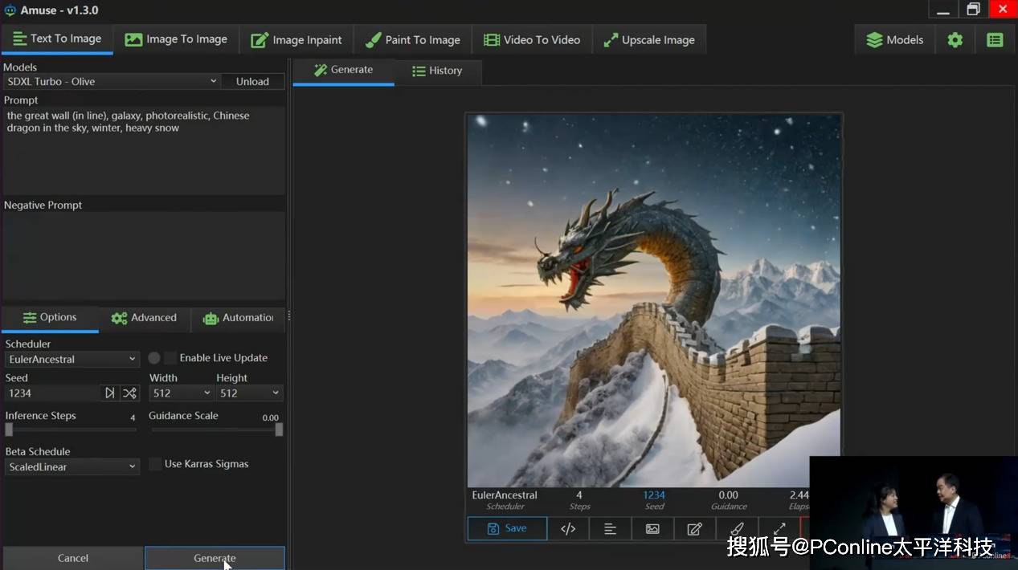Open the list panel icon at top right
The width and height of the screenshot is (1018, 570).
[995, 39]
